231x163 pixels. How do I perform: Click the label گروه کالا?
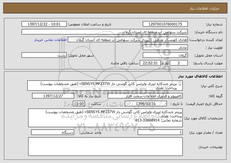(x=215, y=96)
